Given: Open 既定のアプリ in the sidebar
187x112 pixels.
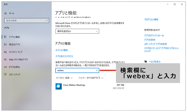Looking at the screenshot, I should click(x=14, y=44).
